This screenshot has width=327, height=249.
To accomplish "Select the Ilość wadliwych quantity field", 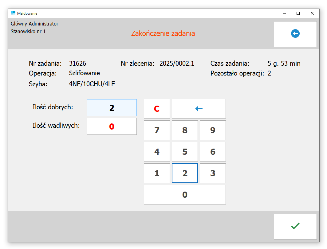I will coord(112,126).
